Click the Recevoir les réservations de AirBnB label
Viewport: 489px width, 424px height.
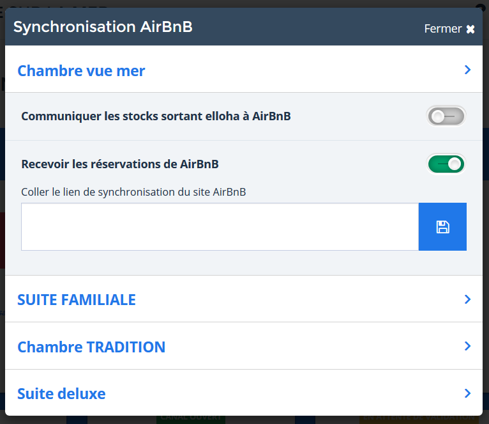pos(120,164)
